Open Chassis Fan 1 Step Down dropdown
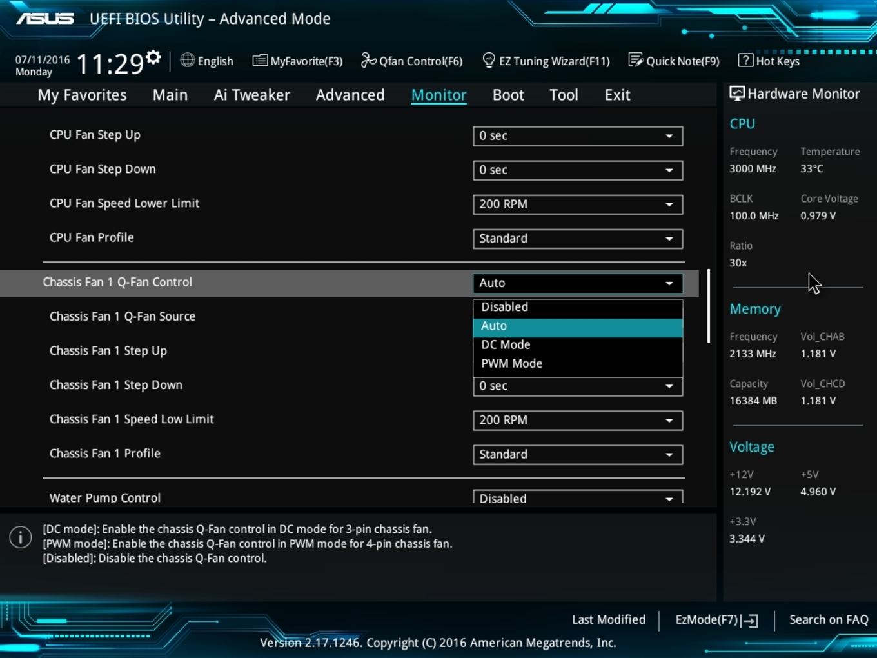This screenshot has height=658, width=877. pyautogui.click(x=578, y=386)
